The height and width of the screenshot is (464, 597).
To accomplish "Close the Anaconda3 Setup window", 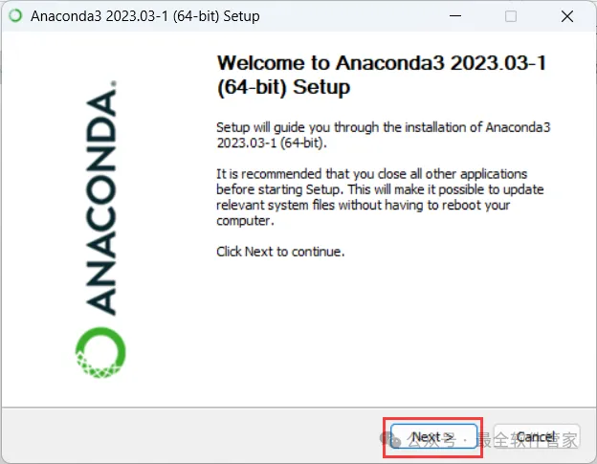I will pyautogui.click(x=567, y=16).
